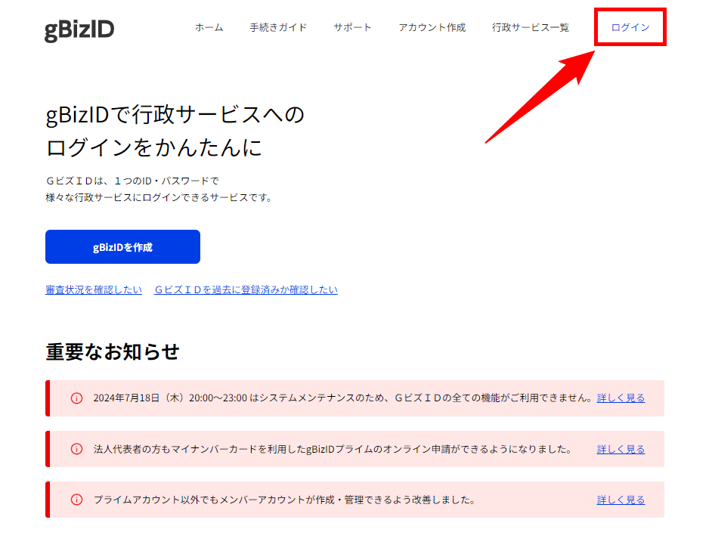Select アカウント作成 in the top navigation
This screenshot has width=712, height=554.
coord(432,28)
